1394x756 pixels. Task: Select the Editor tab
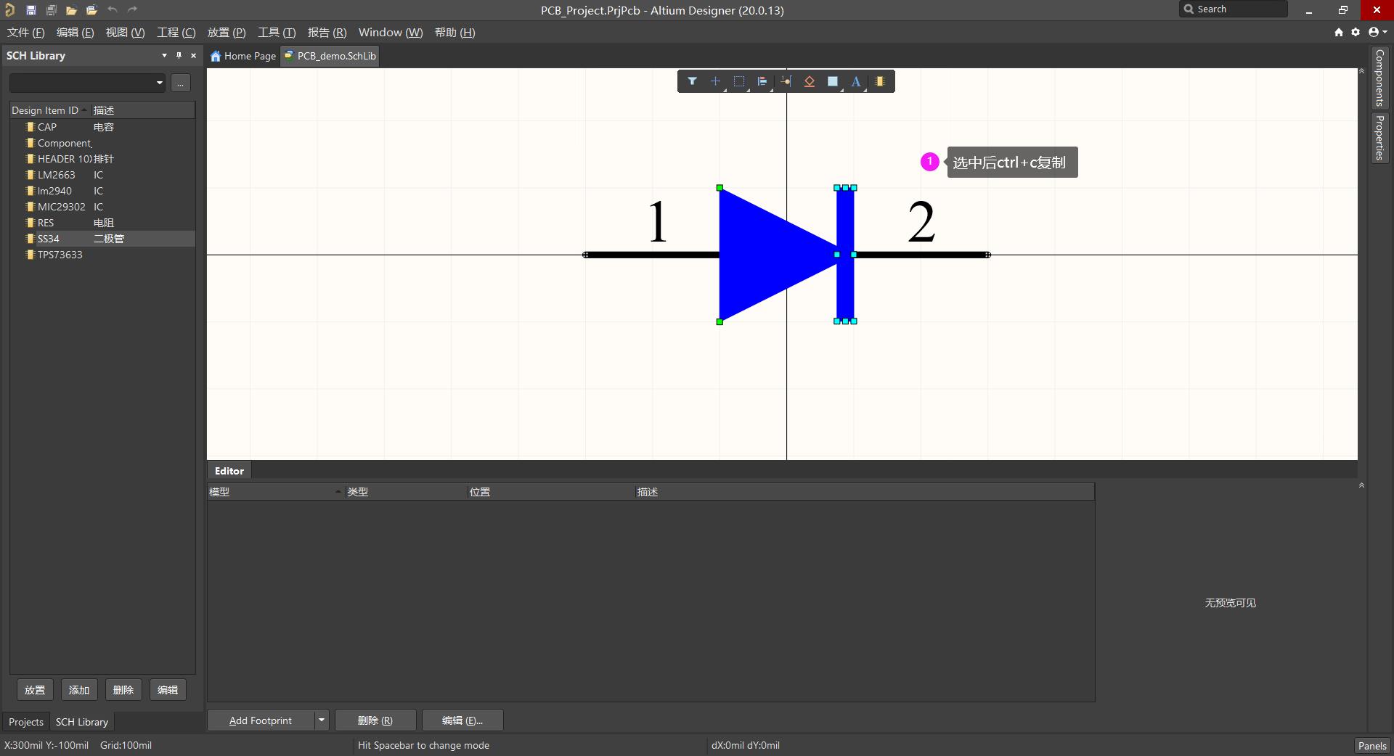coord(229,471)
